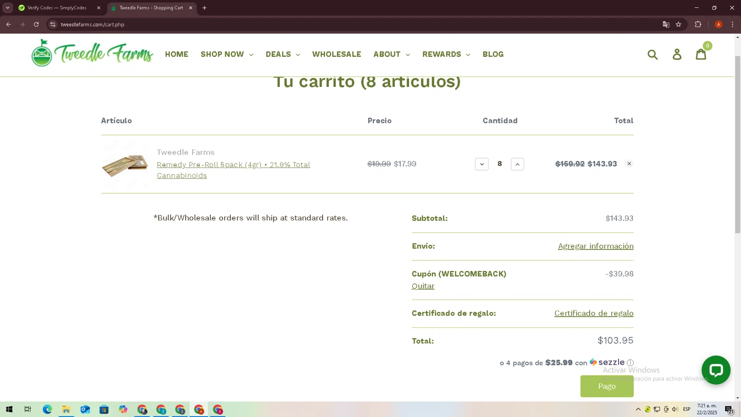The width and height of the screenshot is (741, 417).
Task: Click the coupon discount -$39.98
Action: (x=619, y=274)
